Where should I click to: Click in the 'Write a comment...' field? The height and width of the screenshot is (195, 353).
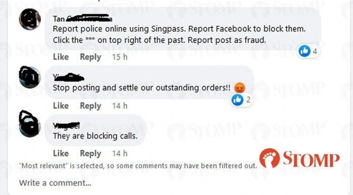pos(176,183)
